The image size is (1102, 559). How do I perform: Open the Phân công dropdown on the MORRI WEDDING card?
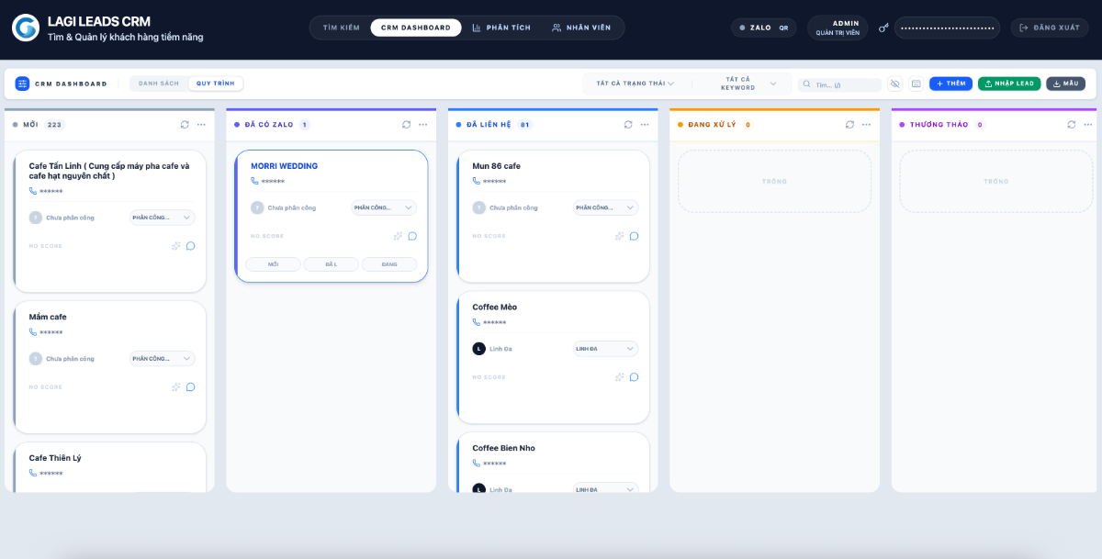384,207
